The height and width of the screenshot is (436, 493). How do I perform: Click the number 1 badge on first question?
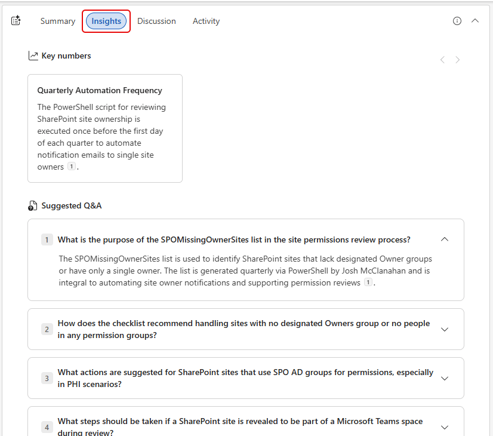point(47,240)
